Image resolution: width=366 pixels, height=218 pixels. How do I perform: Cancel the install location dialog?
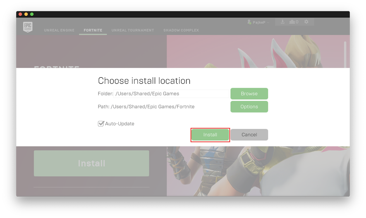249,135
